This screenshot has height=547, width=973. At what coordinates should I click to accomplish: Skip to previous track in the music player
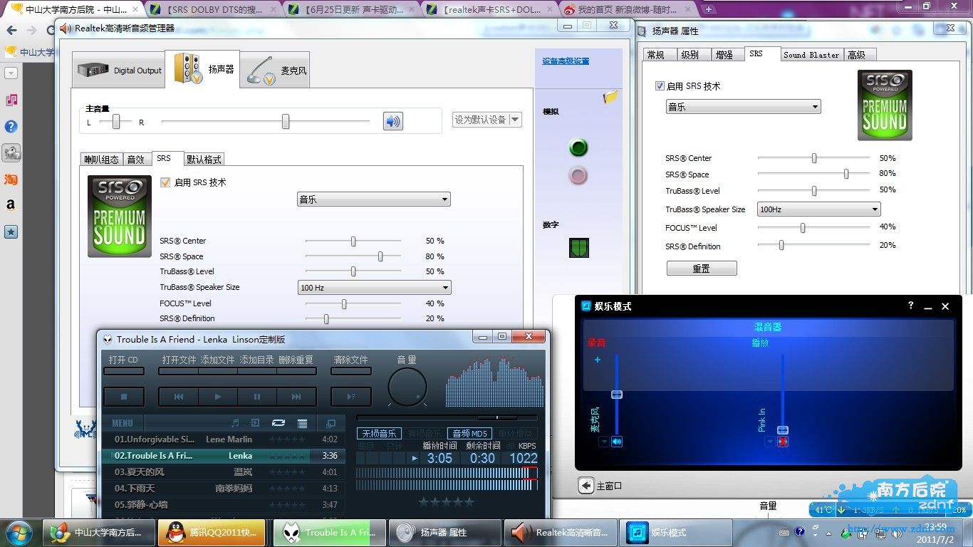(179, 397)
